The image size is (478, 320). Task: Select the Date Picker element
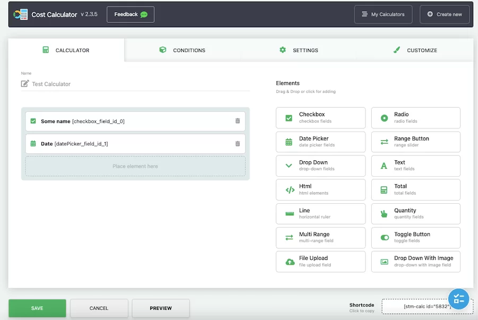click(x=320, y=142)
